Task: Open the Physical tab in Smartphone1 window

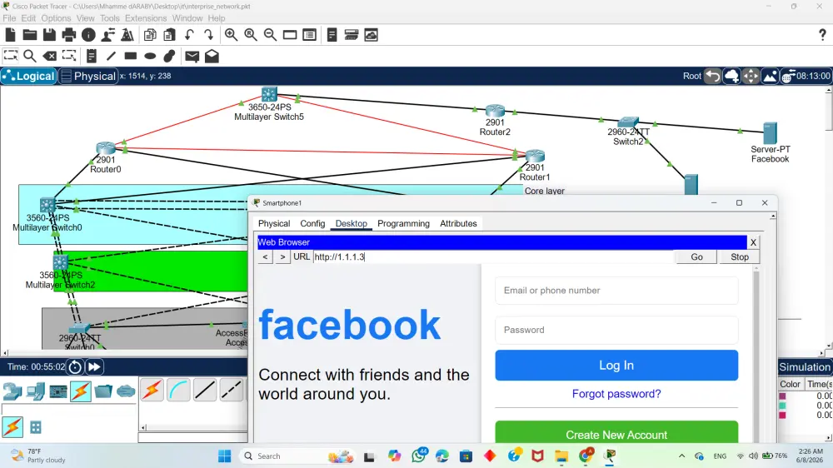Action: coord(274,224)
